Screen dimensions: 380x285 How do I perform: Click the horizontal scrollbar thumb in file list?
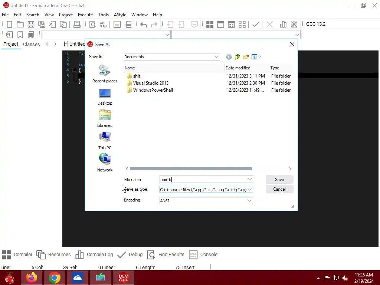191,169
